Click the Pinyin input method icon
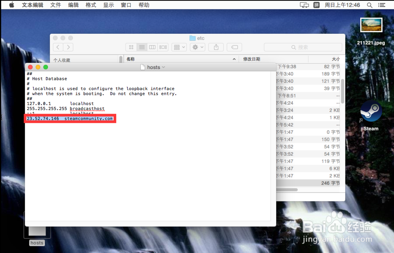 coord(316,5)
